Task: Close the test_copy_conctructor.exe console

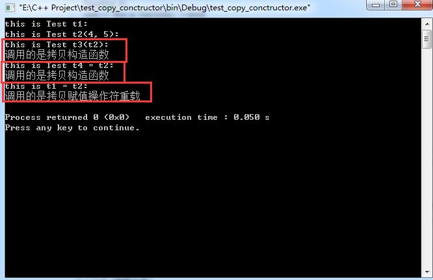Action: tap(417, 5)
